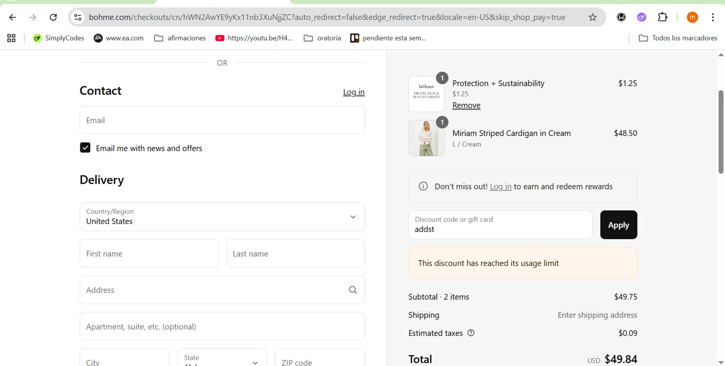The image size is (725, 366).
Task: Click the Discount code or gift card field
Action: [500, 225]
